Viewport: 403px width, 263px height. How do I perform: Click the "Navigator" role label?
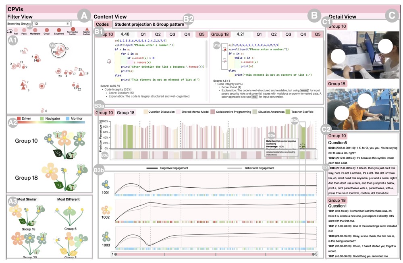tap(53, 118)
